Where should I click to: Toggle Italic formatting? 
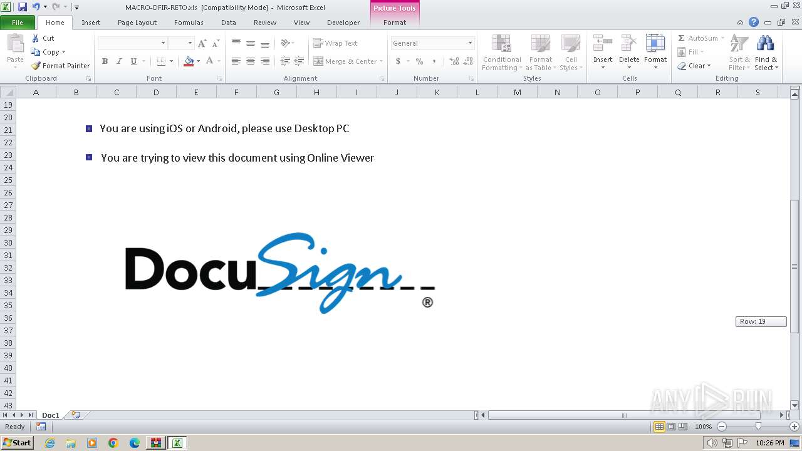[119, 61]
